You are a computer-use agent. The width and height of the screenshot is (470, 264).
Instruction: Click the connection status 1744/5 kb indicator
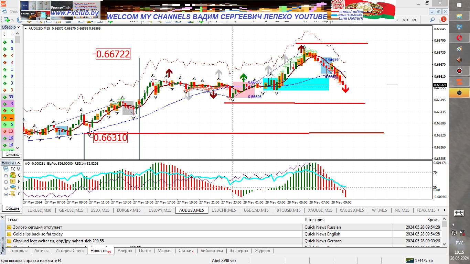(x=419, y=260)
